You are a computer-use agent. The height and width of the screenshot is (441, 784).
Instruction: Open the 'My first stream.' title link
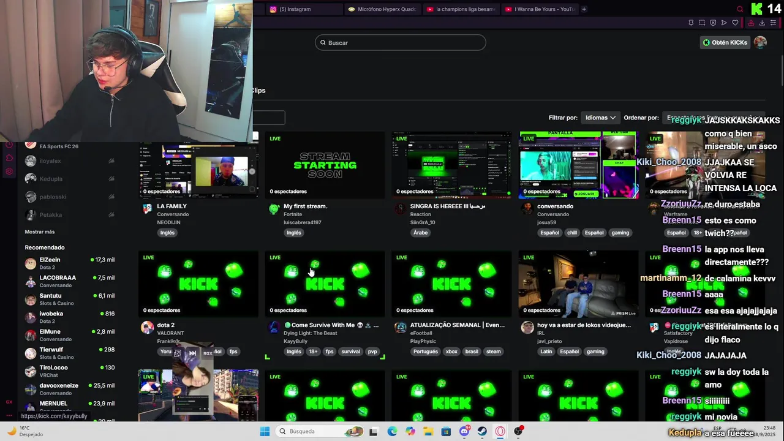tap(305, 206)
